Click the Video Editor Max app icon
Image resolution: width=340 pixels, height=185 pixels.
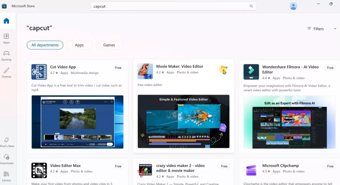point(39,170)
